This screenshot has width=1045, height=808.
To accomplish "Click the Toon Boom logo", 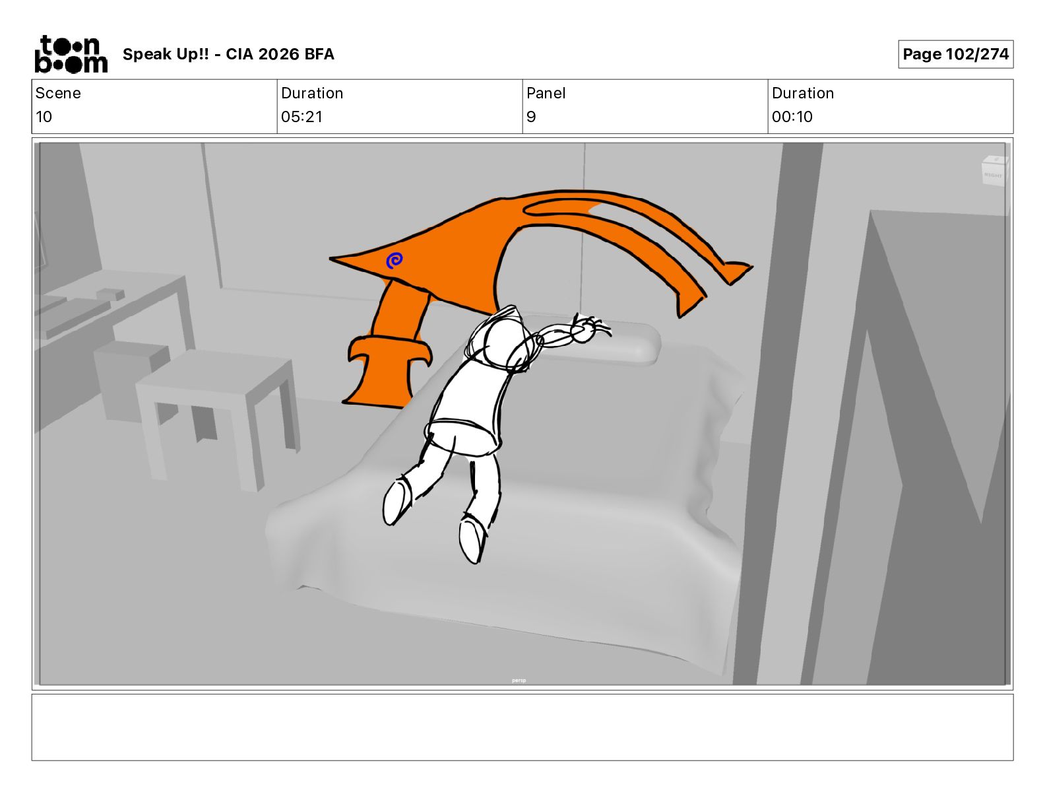I will [x=71, y=54].
